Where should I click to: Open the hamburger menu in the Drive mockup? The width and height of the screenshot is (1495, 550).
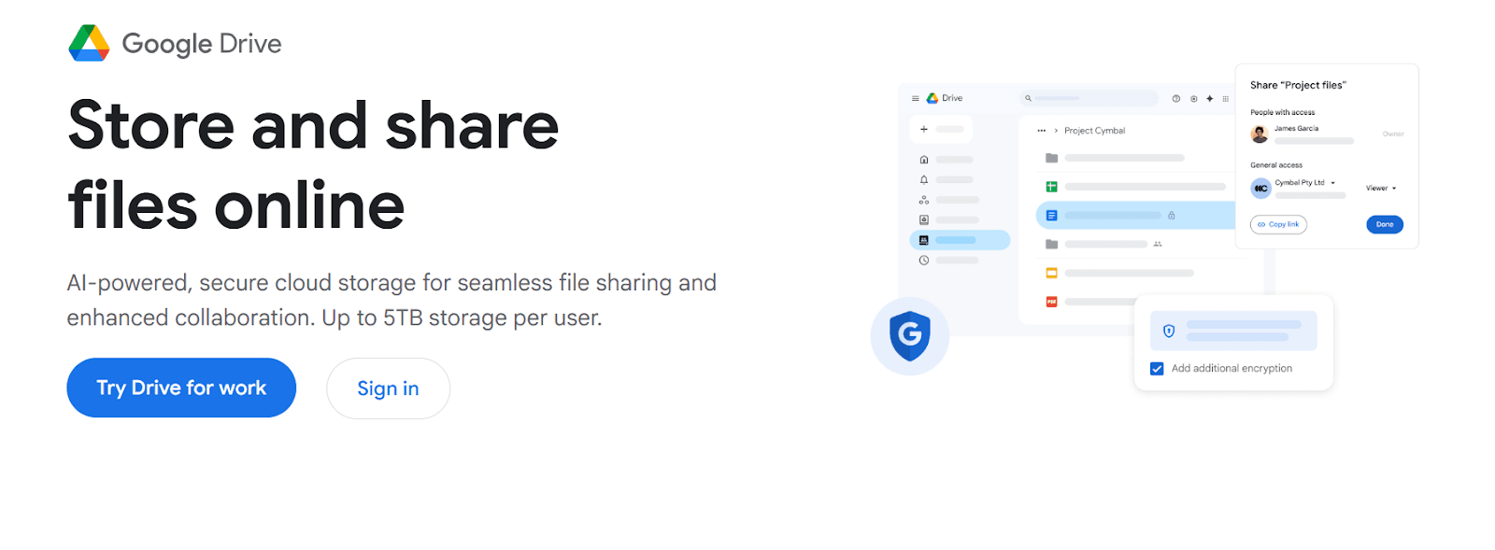click(916, 98)
